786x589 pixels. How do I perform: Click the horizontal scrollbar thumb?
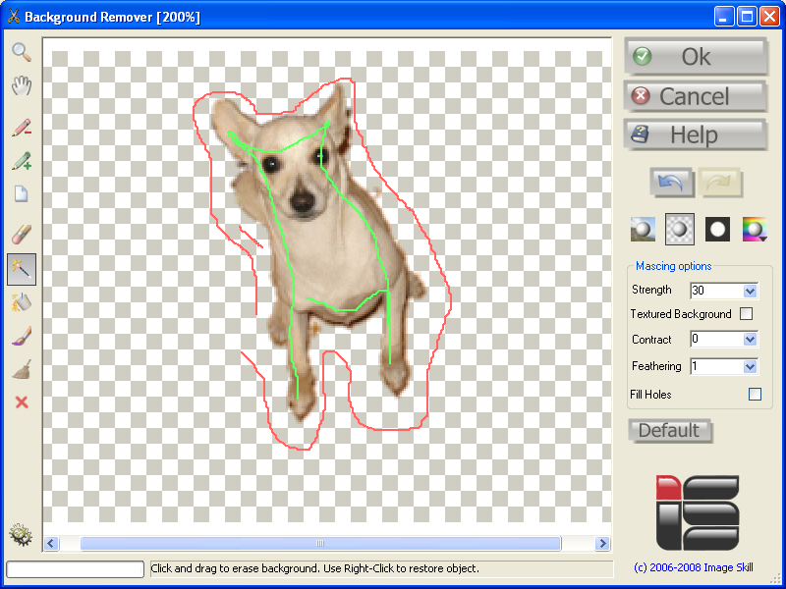[x=320, y=544]
